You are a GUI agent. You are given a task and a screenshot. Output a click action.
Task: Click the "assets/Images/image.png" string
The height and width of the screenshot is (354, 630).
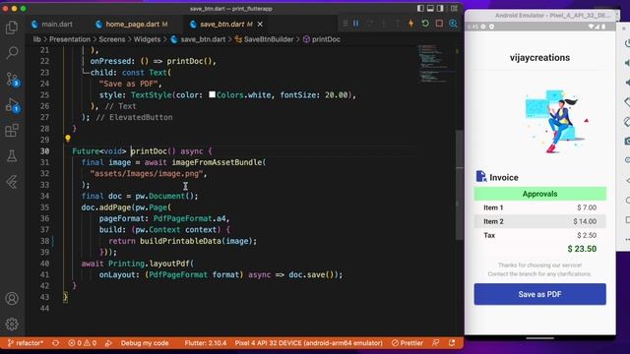click(x=147, y=174)
